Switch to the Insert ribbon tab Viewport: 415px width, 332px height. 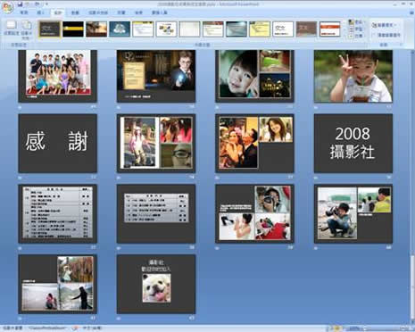point(40,12)
